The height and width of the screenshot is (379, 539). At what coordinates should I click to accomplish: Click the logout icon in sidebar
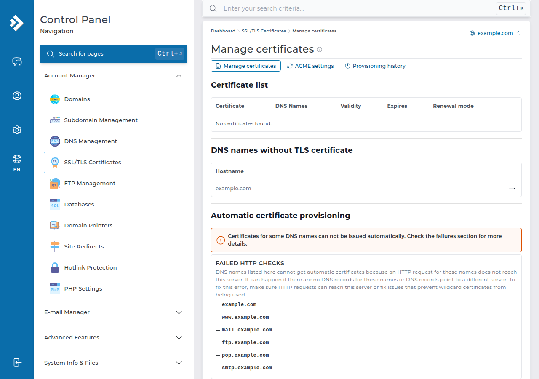point(17,362)
